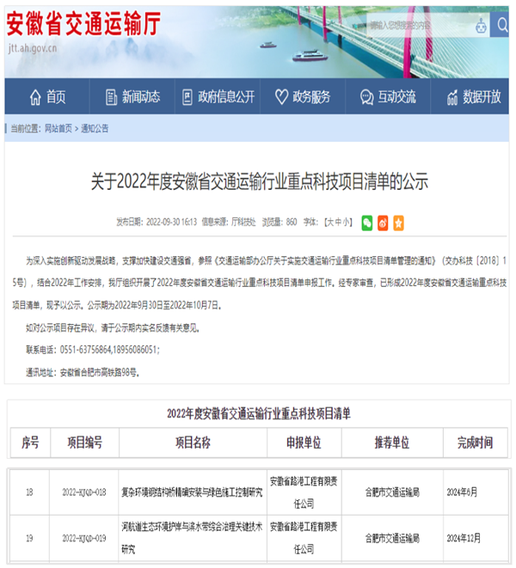Image resolution: width=516 pixels, height=568 pixels.
Task: Click the file icon beside 政府信息公开
Action: coord(187,97)
